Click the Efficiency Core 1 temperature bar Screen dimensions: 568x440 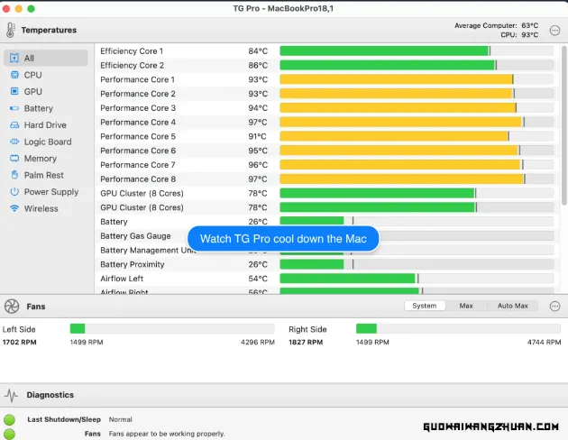pyautogui.click(x=417, y=51)
